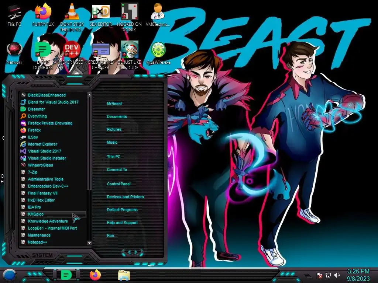
Task: Open HOOKED ON XONIX desktop shortcut
Action: tap(130, 17)
